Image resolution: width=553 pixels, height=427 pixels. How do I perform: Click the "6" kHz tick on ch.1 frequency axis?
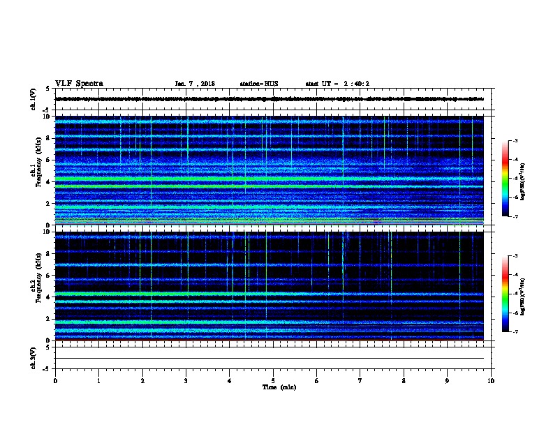pos(48,160)
